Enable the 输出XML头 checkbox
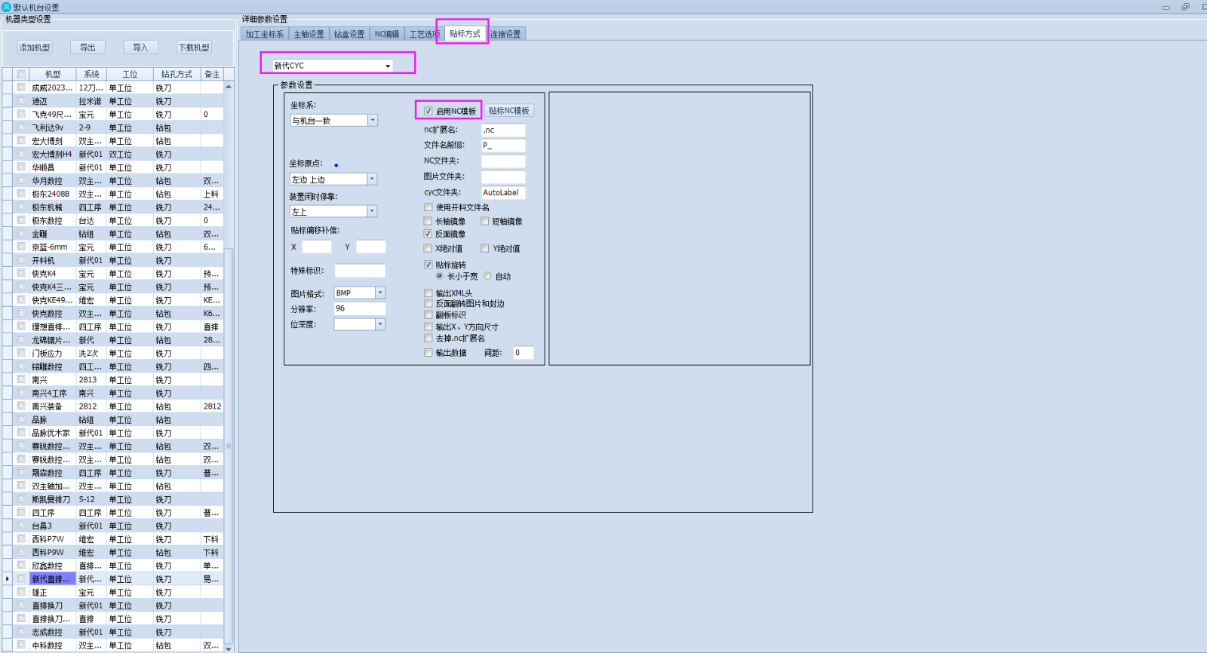The width and height of the screenshot is (1207, 653). 428,293
